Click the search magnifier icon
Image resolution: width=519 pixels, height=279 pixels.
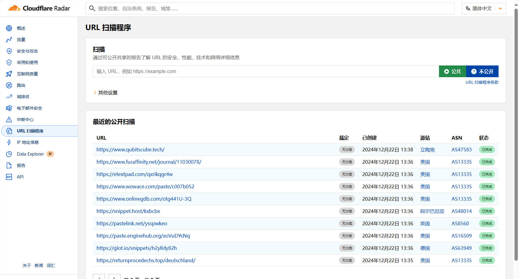[92, 8]
